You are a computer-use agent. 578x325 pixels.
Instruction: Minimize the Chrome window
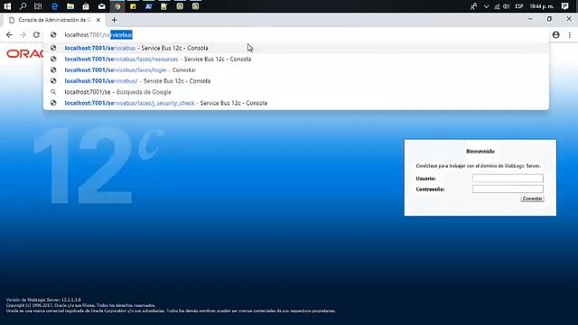click(530, 19)
